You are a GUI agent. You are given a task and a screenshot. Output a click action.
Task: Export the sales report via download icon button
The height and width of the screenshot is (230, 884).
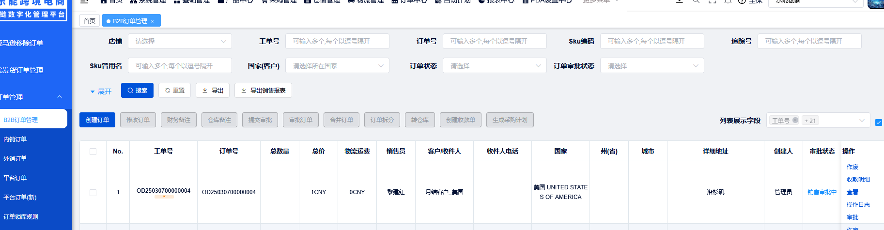coord(263,91)
